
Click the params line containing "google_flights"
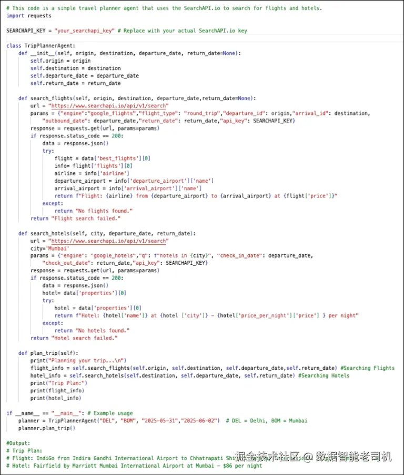pyautogui.click(x=200, y=113)
